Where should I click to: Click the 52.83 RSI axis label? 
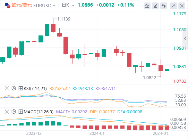180,100
